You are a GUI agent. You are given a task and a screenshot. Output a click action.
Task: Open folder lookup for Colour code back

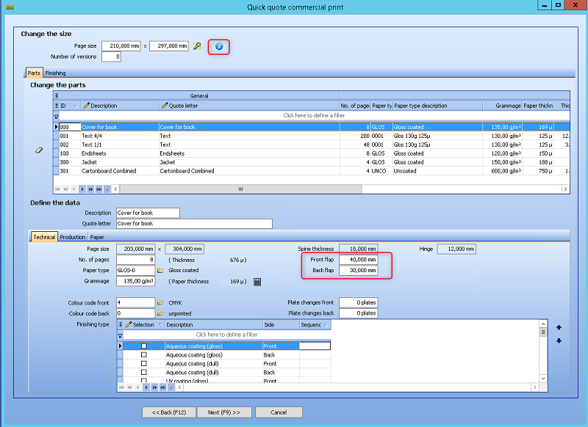(x=160, y=313)
